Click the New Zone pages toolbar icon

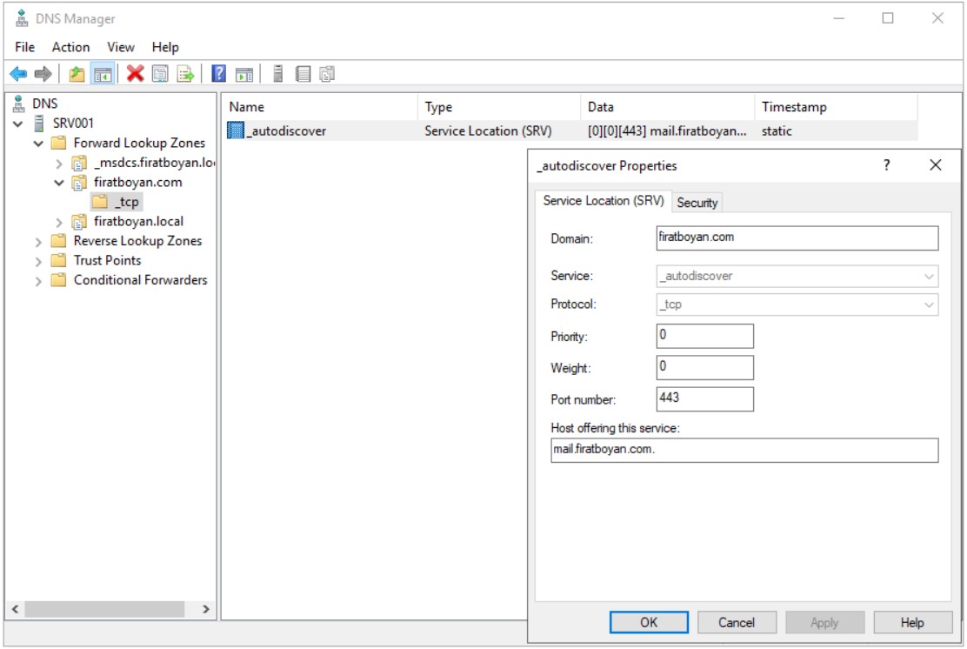(327, 74)
